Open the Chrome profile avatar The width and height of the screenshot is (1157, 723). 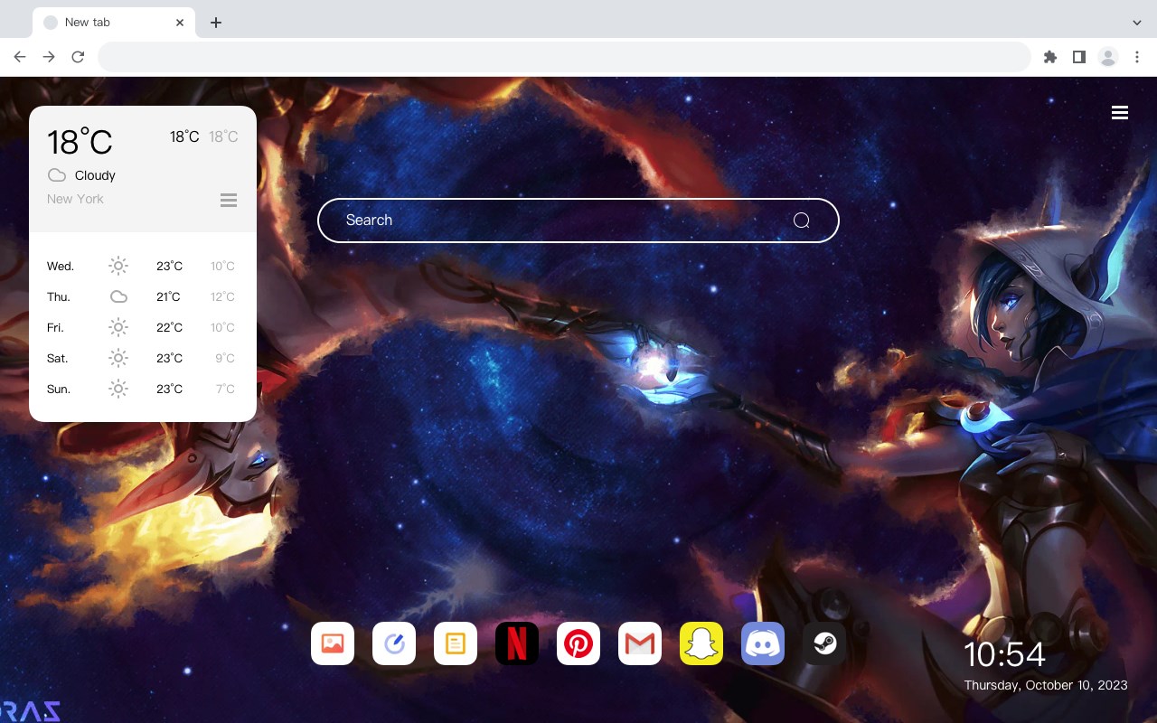click(x=1108, y=57)
